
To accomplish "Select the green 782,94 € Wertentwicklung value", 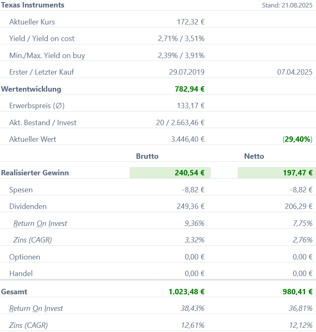I will [x=190, y=89].
